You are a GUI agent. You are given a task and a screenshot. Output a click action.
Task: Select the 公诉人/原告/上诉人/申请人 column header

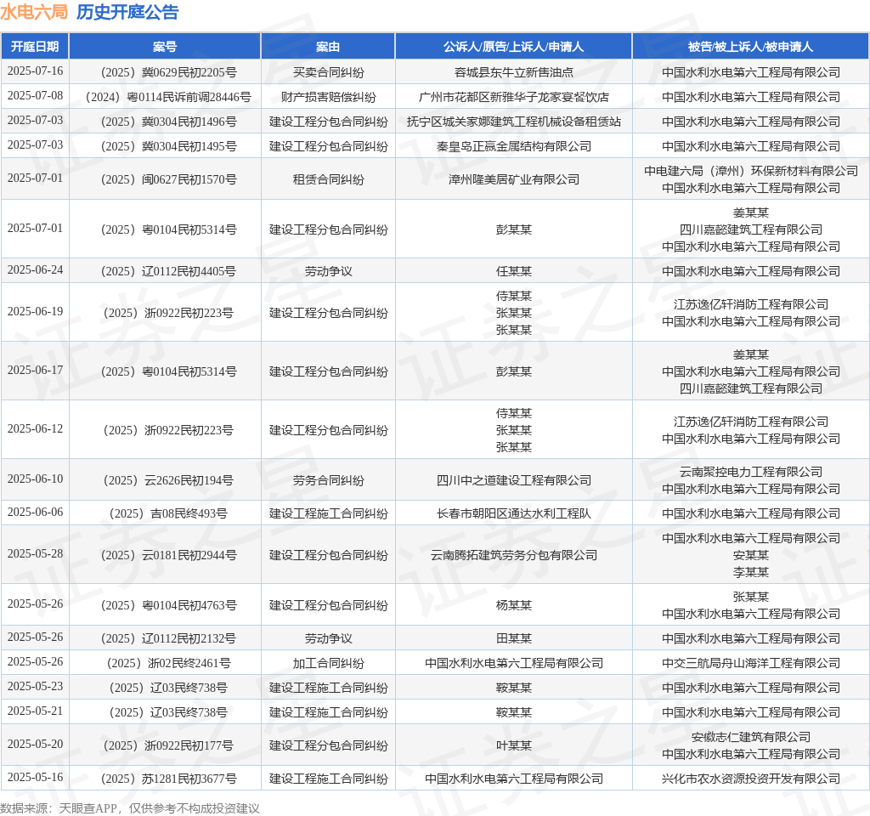click(x=513, y=47)
